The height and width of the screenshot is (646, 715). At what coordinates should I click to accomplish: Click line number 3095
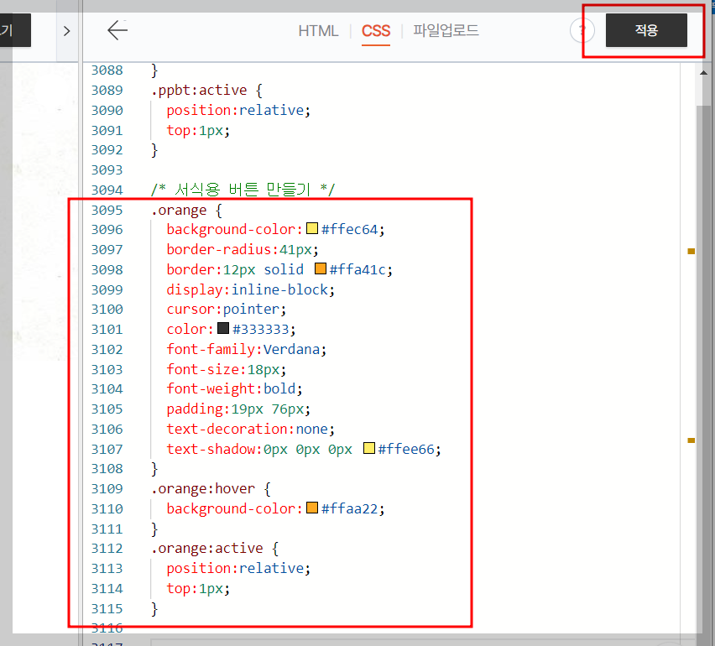pyautogui.click(x=107, y=211)
